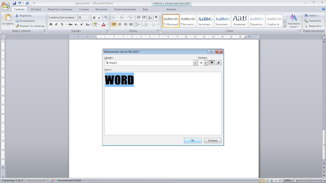The width and height of the screenshot is (326, 183).
Task: Cancel dialog with Отмена
Action: point(212,140)
